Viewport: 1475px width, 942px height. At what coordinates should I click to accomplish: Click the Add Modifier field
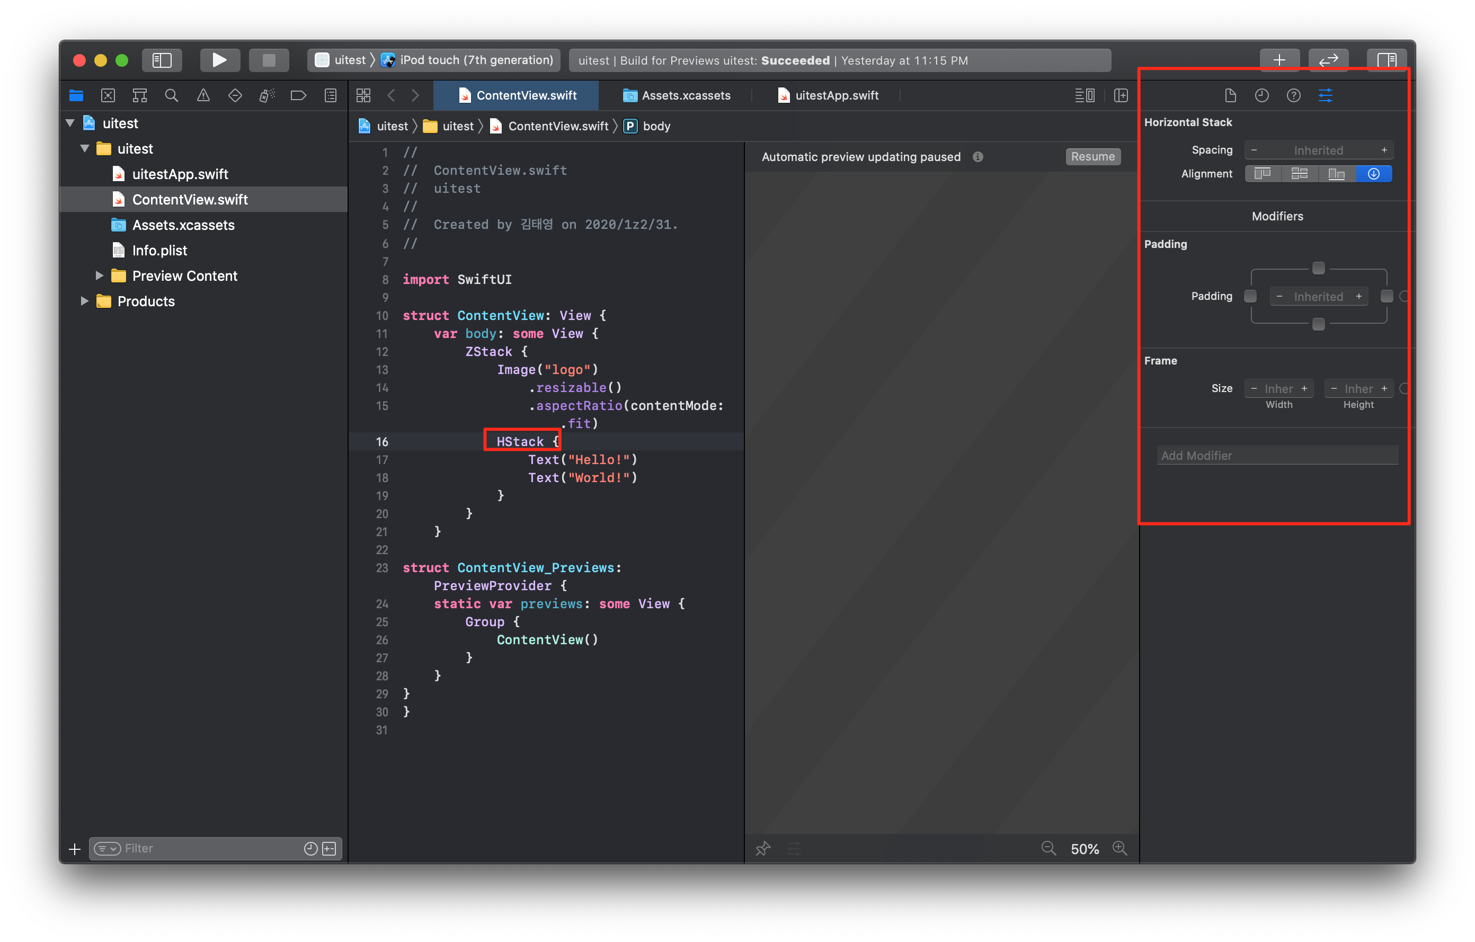coord(1277,456)
